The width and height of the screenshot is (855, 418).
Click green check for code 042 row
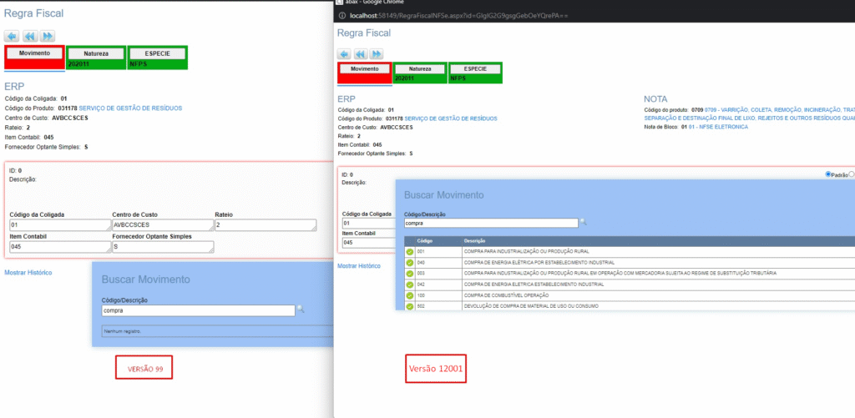[x=409, y=285]
